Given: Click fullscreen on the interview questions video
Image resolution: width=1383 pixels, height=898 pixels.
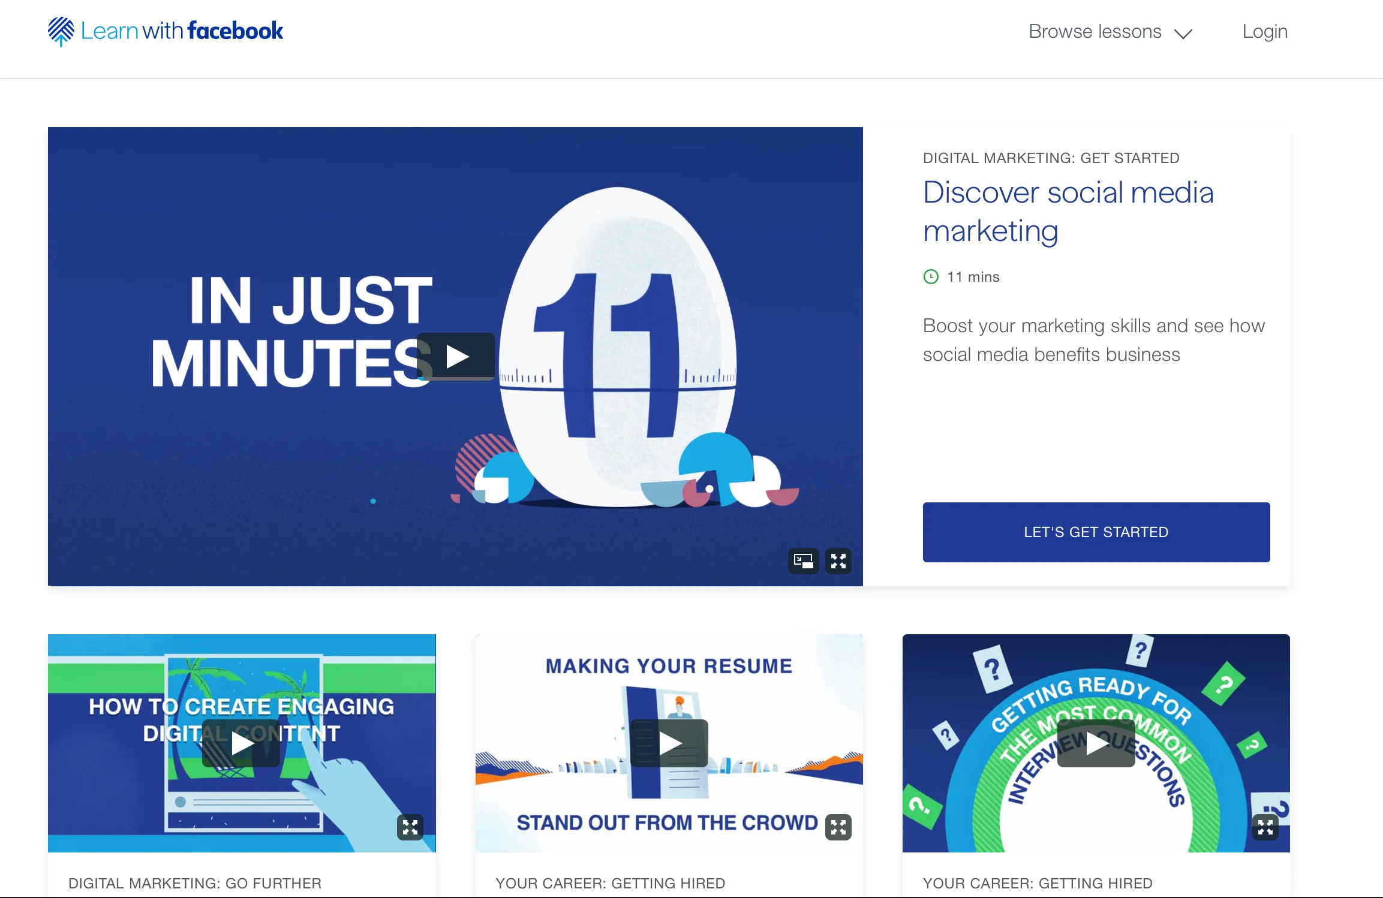Looking at the screenshot, I should [x=1267, y=828].
